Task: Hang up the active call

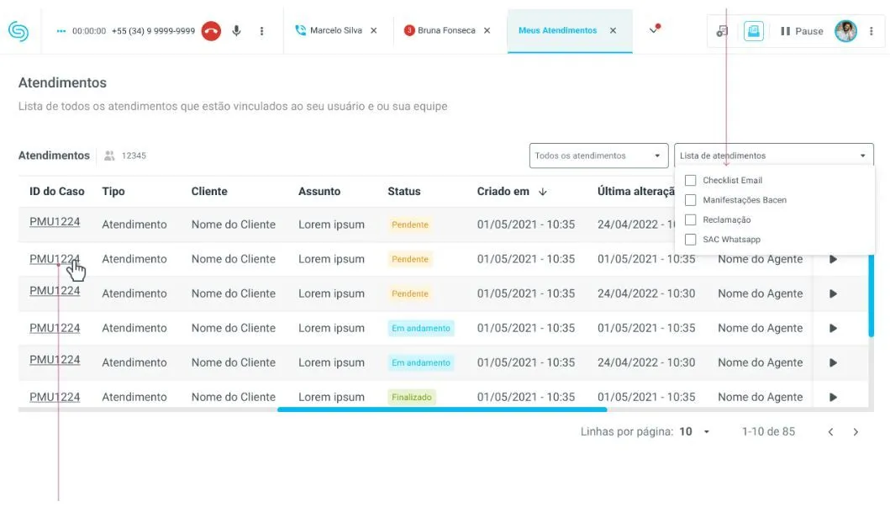Action: click(211, 31)
